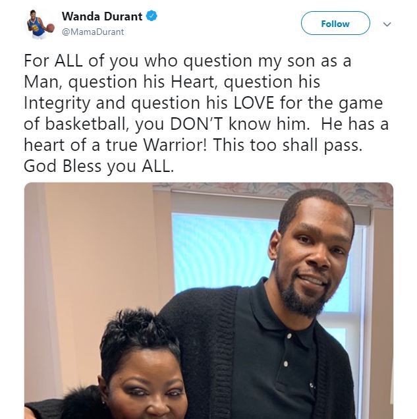Click the word "Integrity" in the tweet
417x419 pixels.
57,103
